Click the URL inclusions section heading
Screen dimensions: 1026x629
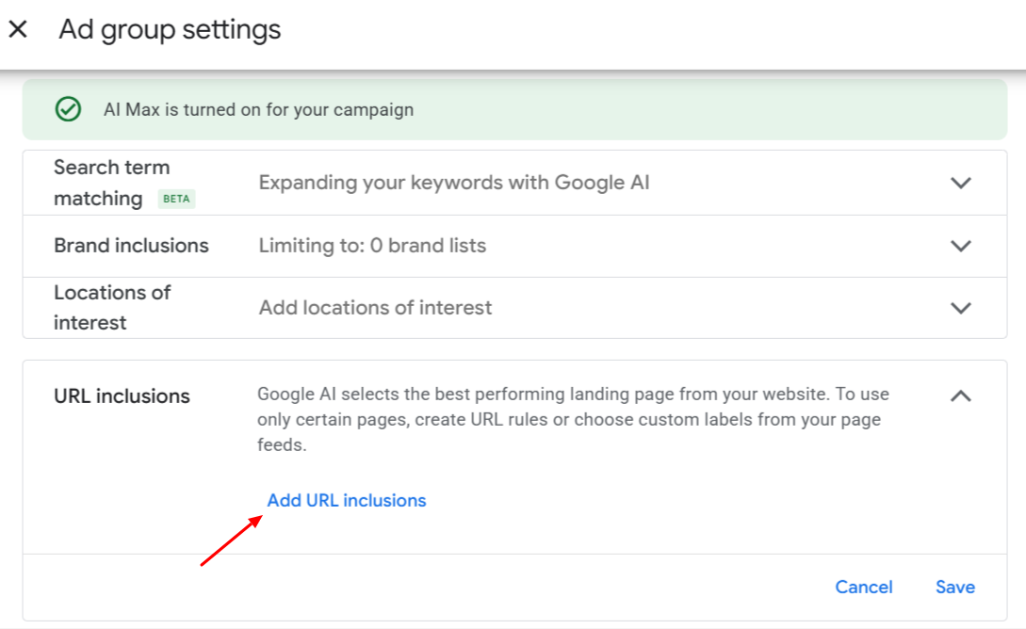pos(122,396)
